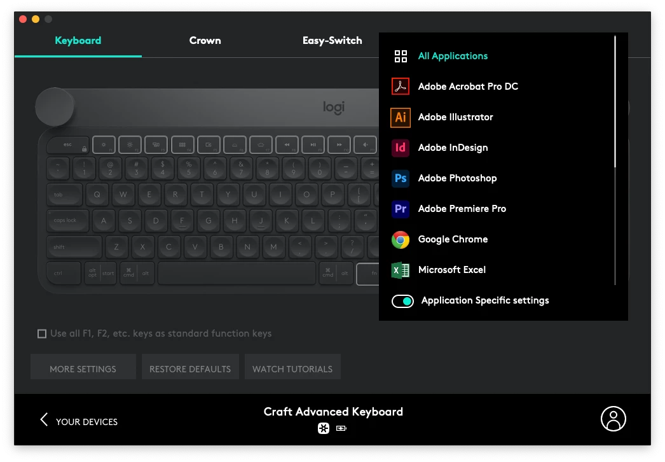Select the F4 launchpad key

pyautogui.click(x=182, y=145)
